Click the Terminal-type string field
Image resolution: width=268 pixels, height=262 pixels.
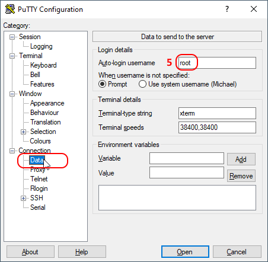point(217,113)
